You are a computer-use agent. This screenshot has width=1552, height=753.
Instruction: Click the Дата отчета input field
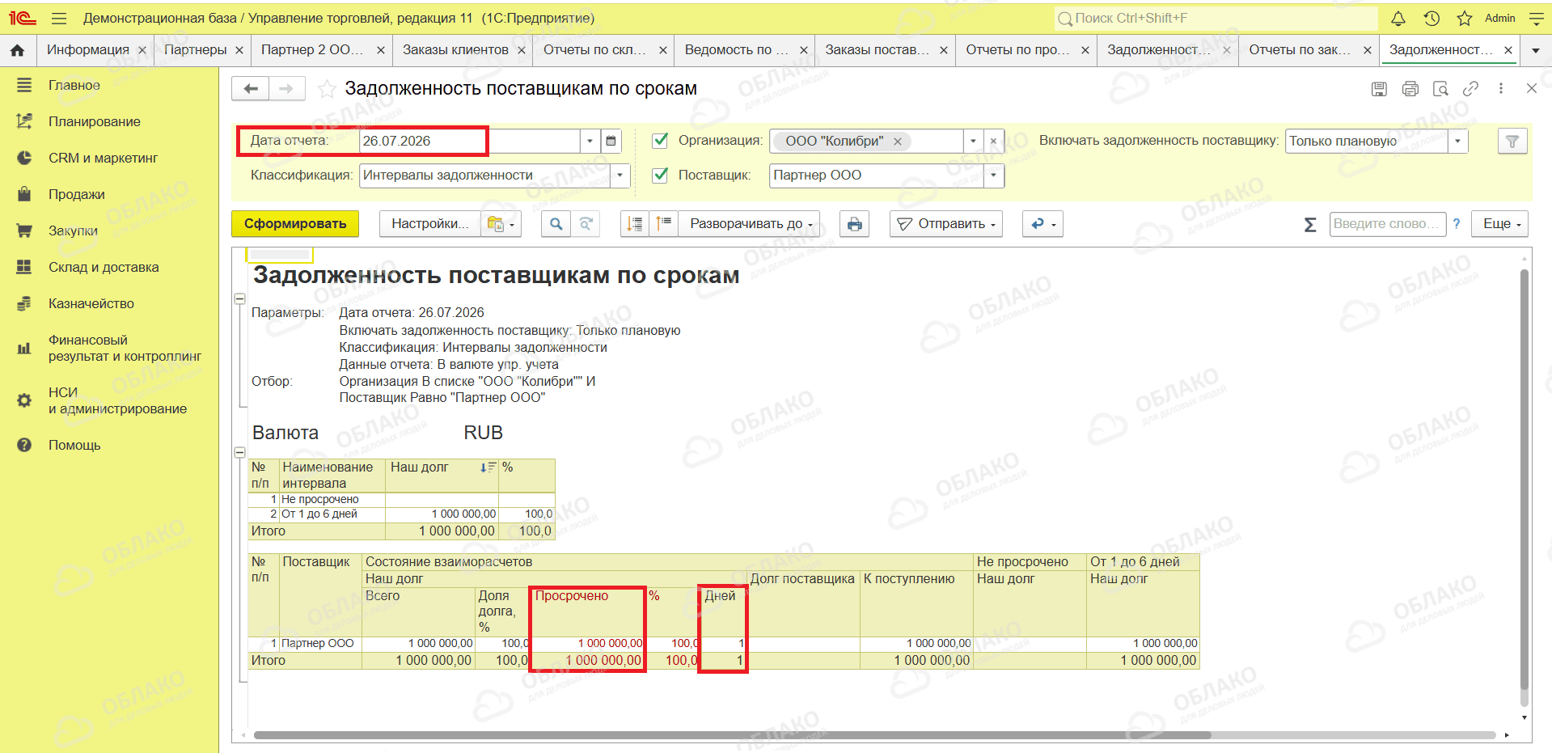(469, 141)
